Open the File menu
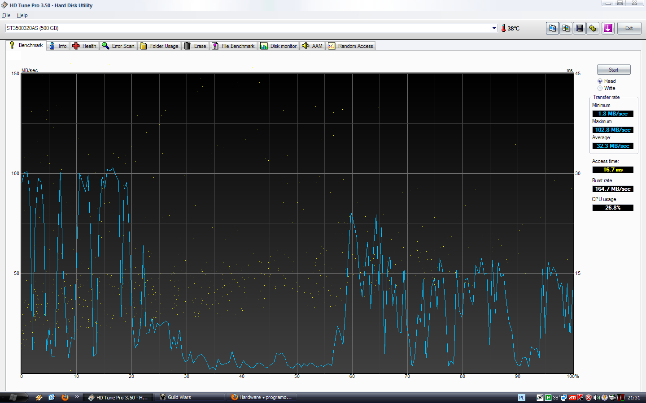Image resolution: width=646 pixels, height=403 pixels. 6,15
